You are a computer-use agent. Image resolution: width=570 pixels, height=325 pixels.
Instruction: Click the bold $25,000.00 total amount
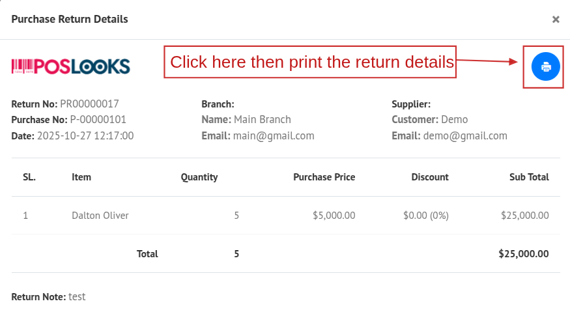tap(523, 254)
